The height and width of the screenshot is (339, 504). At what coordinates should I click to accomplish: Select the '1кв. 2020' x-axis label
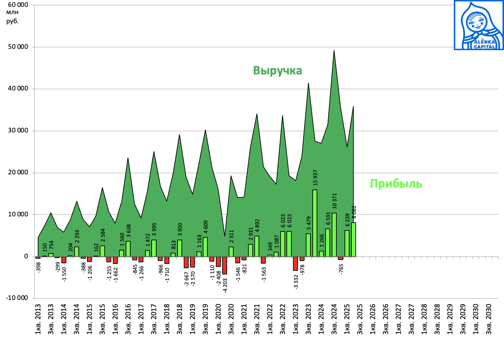218,319
